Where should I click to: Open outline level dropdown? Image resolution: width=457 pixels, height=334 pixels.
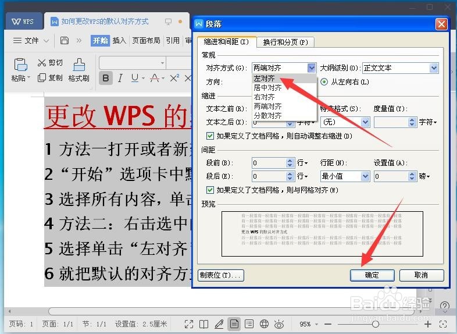pyautogui.click(x=434, y=68)
